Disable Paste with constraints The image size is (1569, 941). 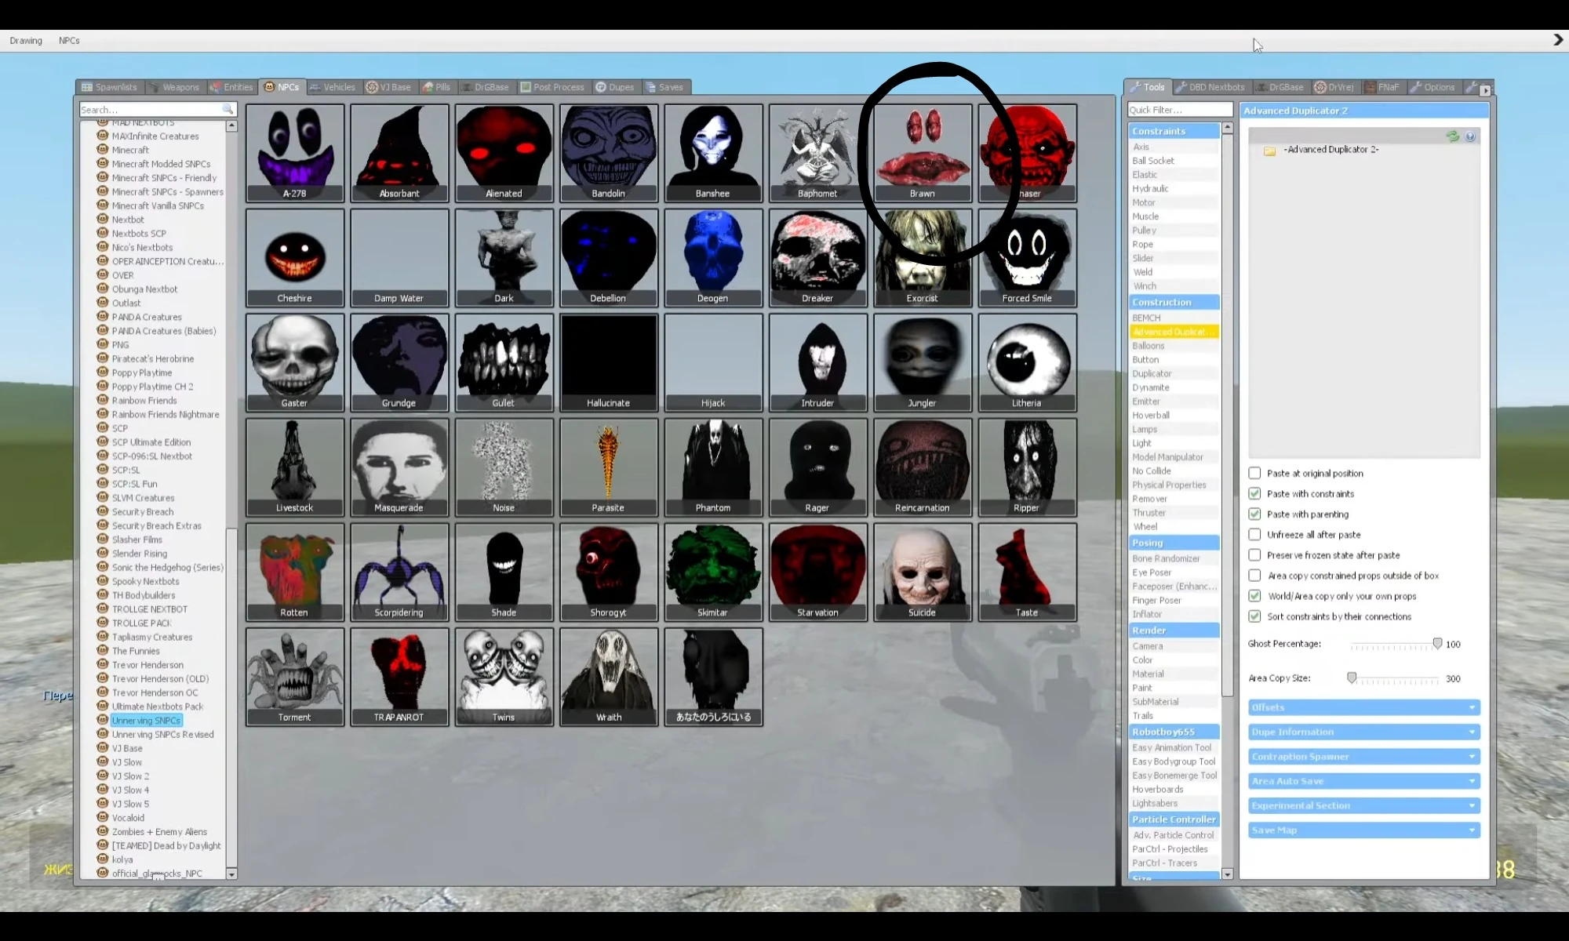1255,493
